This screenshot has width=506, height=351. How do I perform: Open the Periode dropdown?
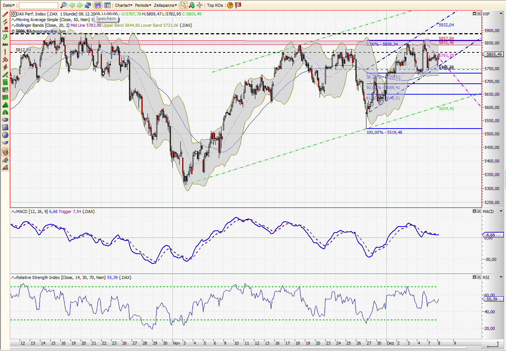tap(143, 5)
